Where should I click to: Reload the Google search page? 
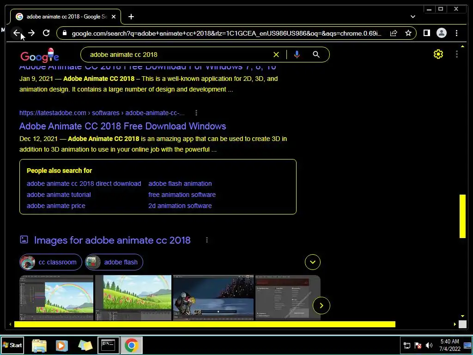click(46, 33)
